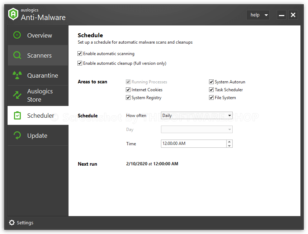Click the Next run label
This screenshot has height=234, width=308.
[87, 164]
